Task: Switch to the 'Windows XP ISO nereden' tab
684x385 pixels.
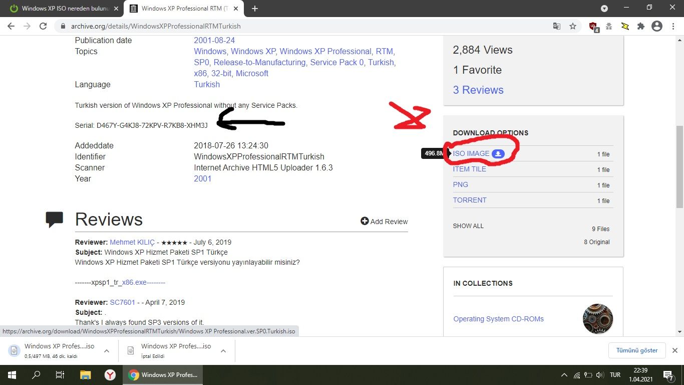Action: [x=63, y=9]
